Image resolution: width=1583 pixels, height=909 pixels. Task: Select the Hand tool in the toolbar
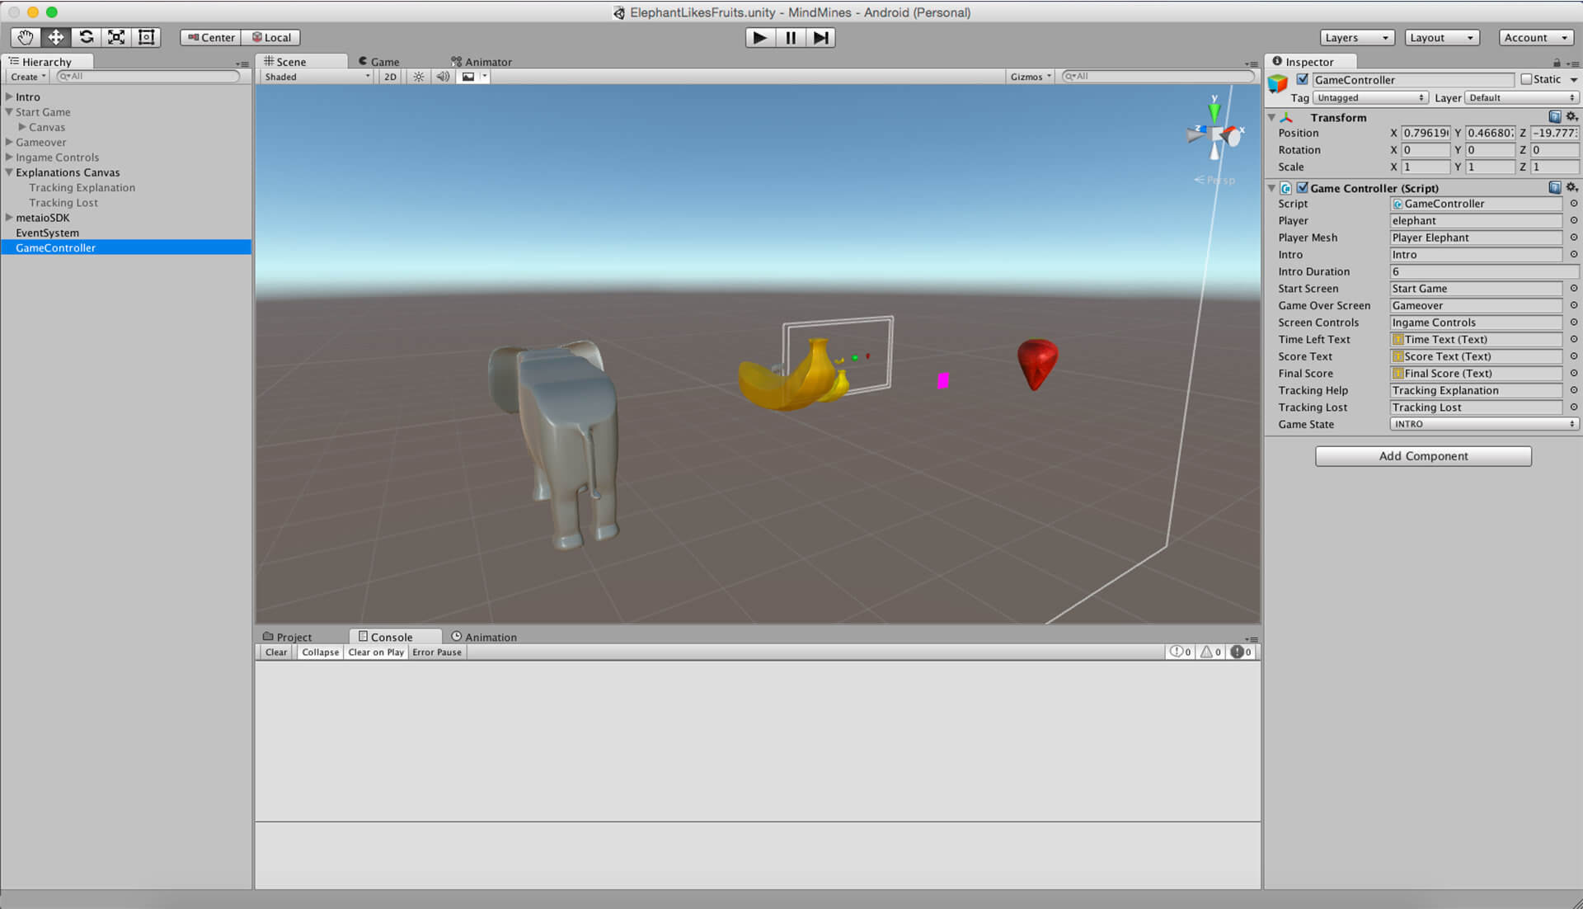point(24,37)
